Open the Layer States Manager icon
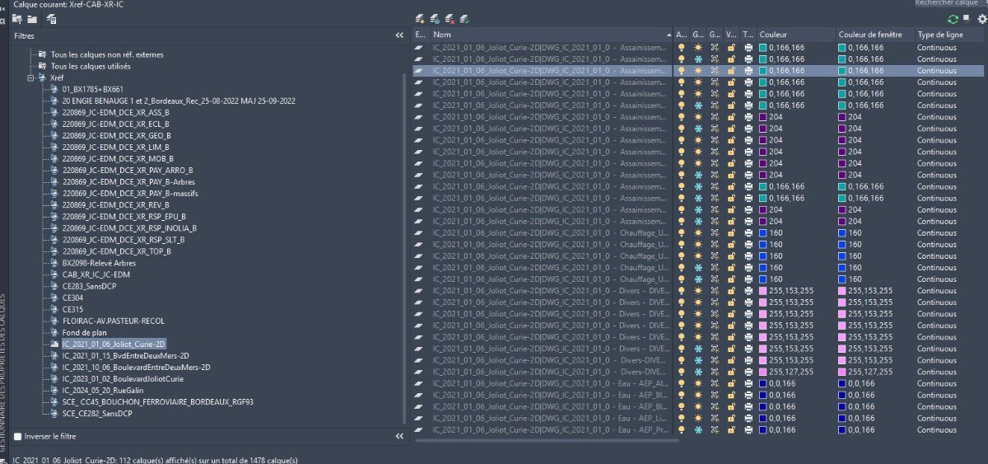The image size is (988, 464). (51, 18)
